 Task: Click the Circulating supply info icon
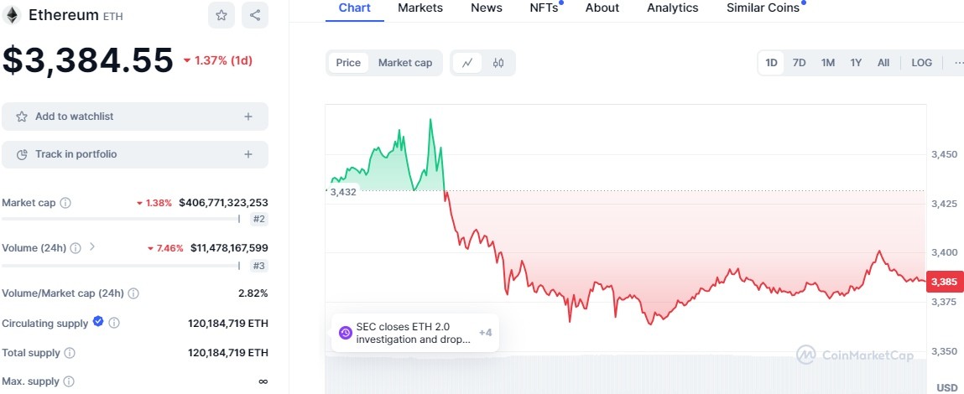[114, 323]
